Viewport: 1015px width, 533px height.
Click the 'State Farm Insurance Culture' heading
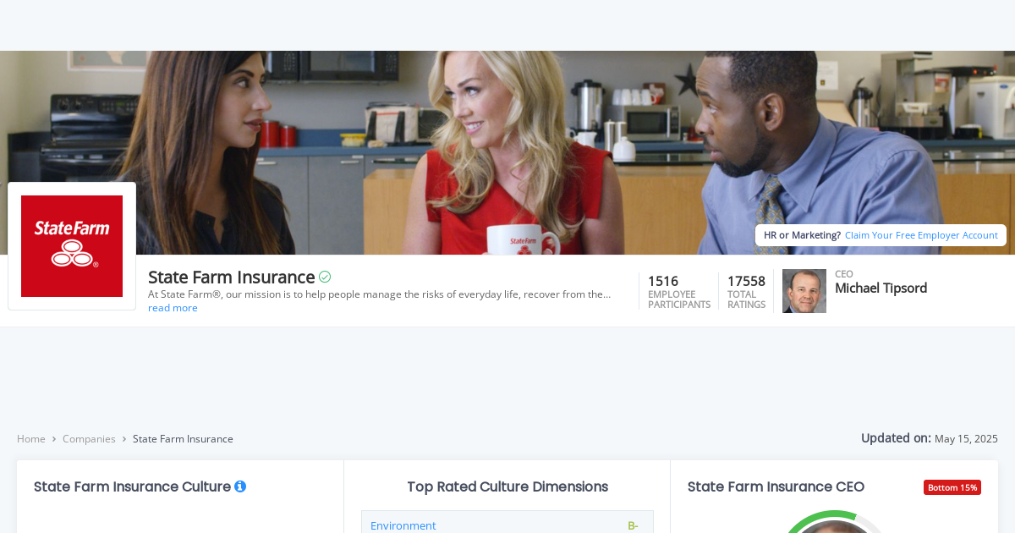point(132,486)
